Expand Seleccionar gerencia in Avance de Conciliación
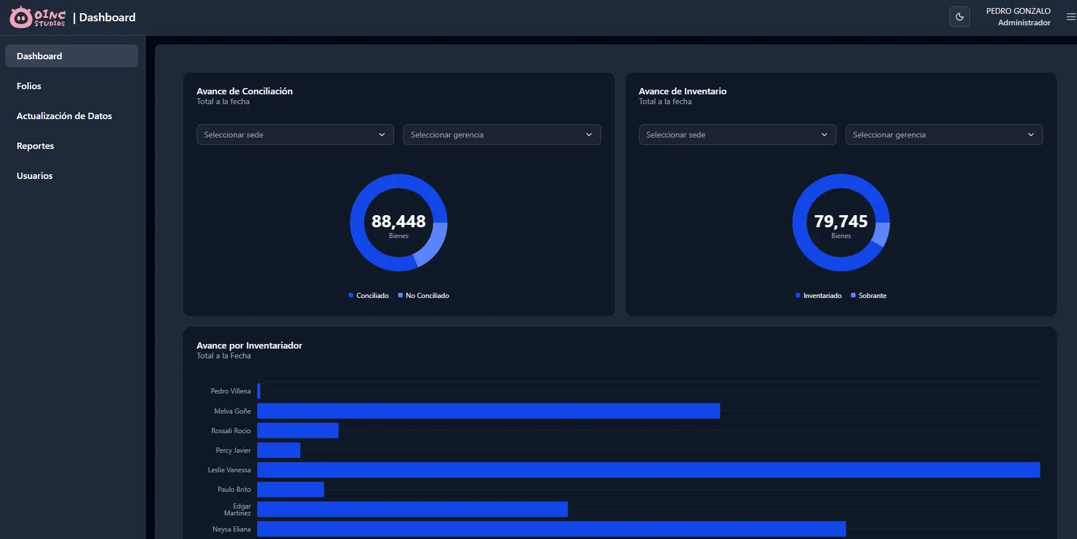The image size is (1077, 539). pos(502,135)
